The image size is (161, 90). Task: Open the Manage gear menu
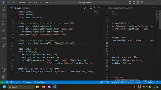(4, 77)
